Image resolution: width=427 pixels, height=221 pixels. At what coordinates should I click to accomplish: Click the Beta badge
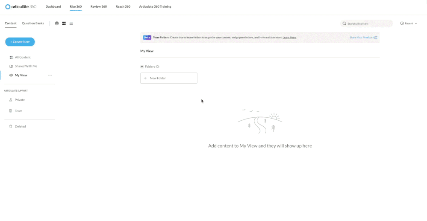(147, 38)
